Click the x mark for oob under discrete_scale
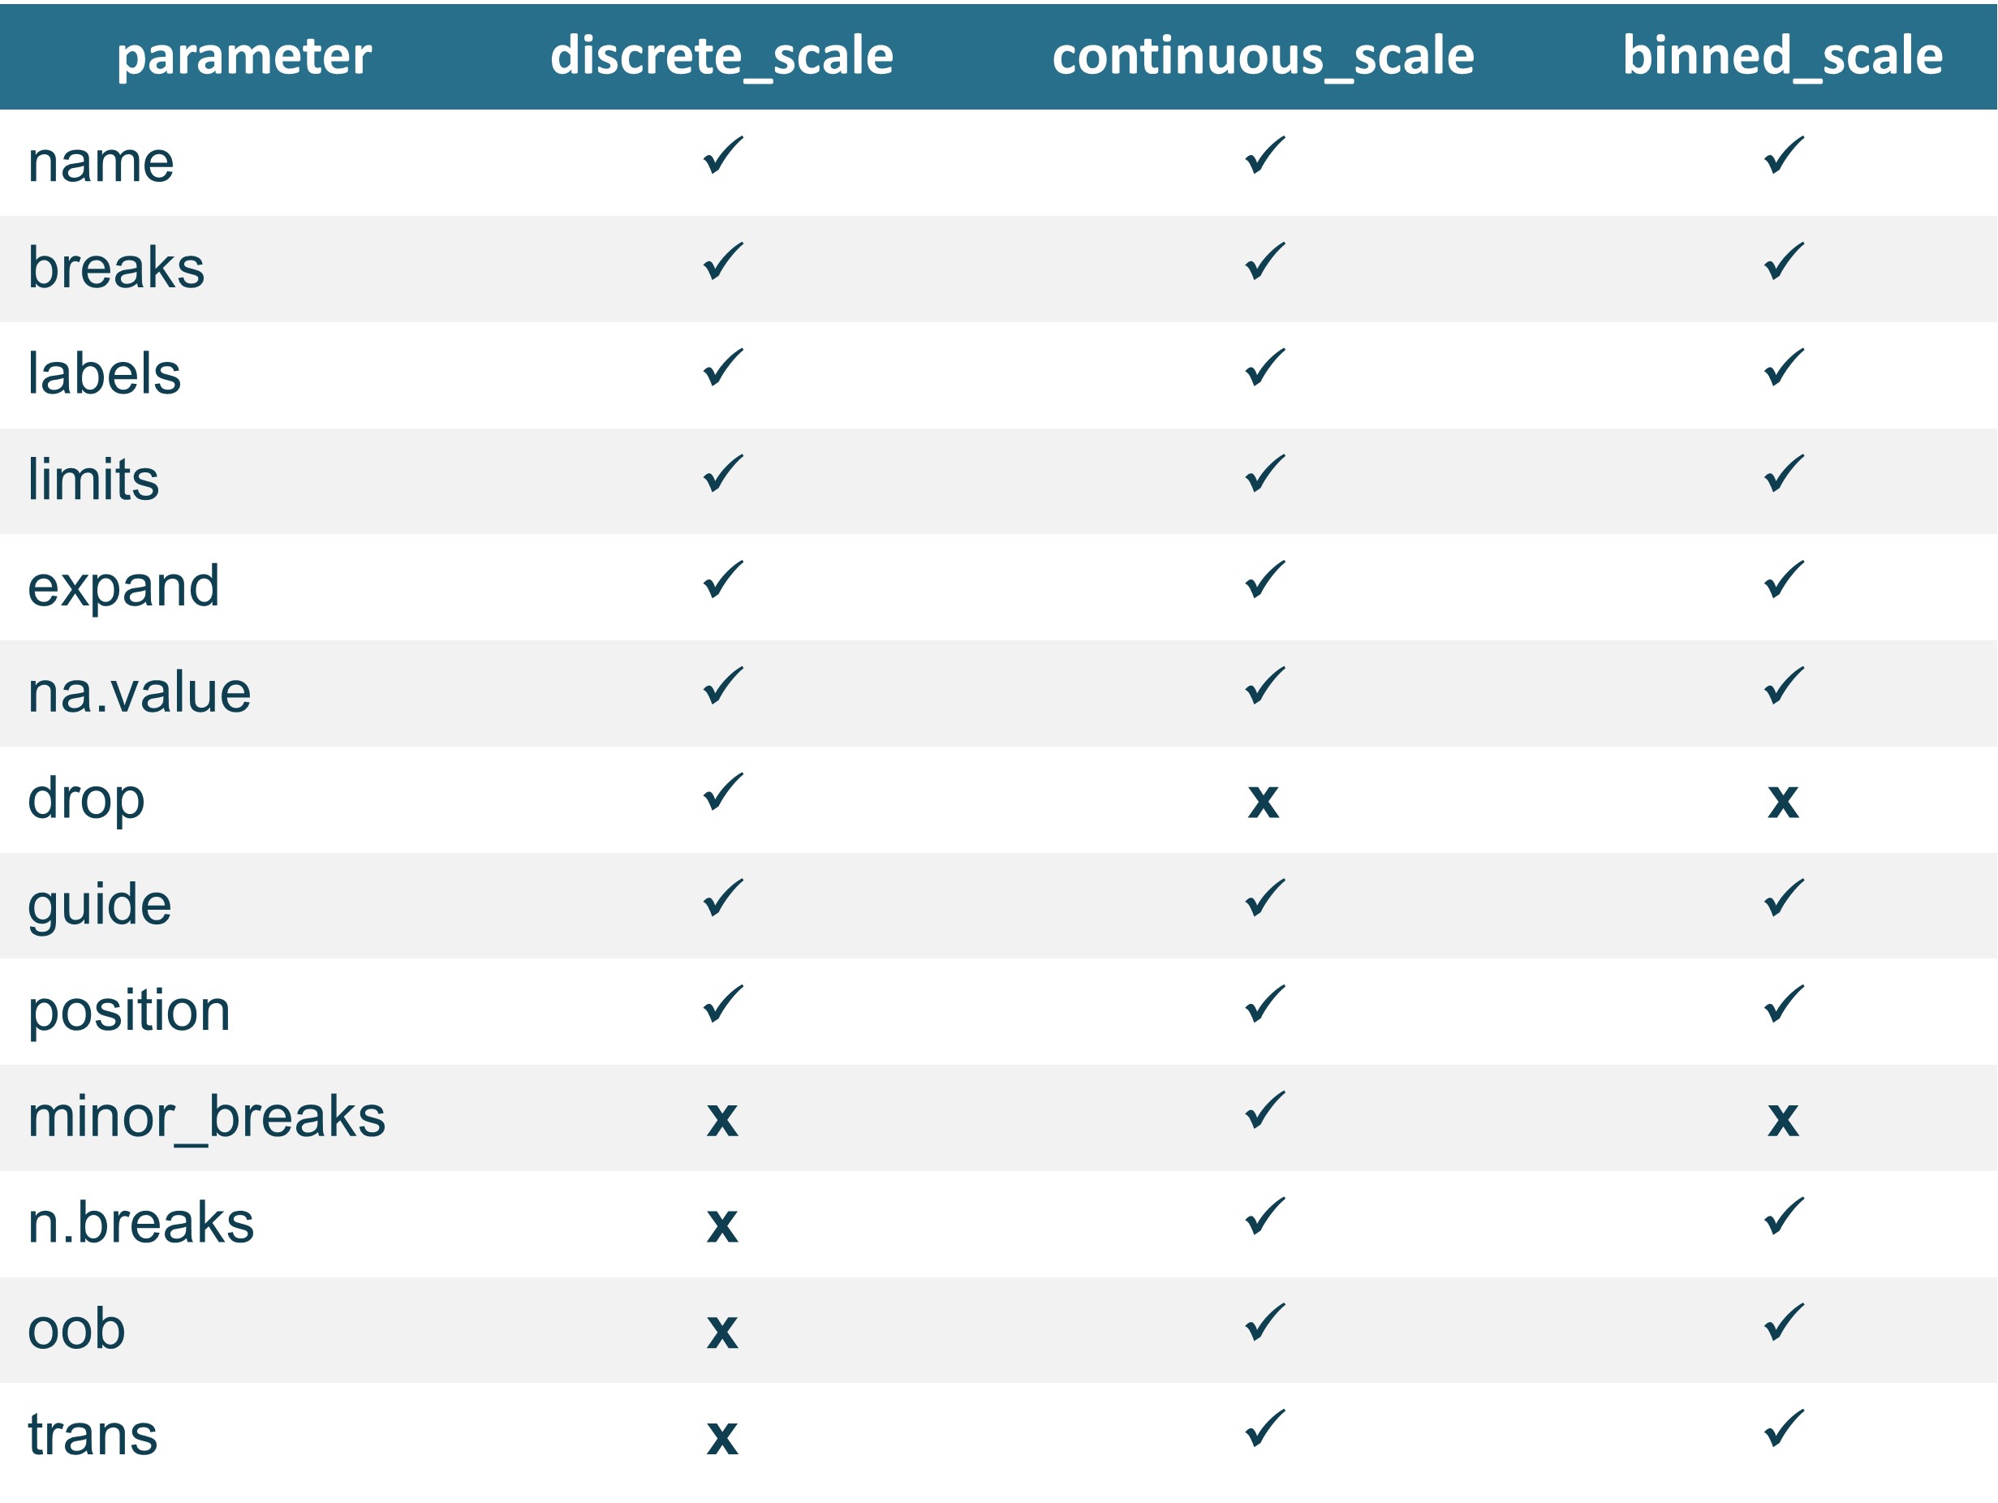 721,1332
